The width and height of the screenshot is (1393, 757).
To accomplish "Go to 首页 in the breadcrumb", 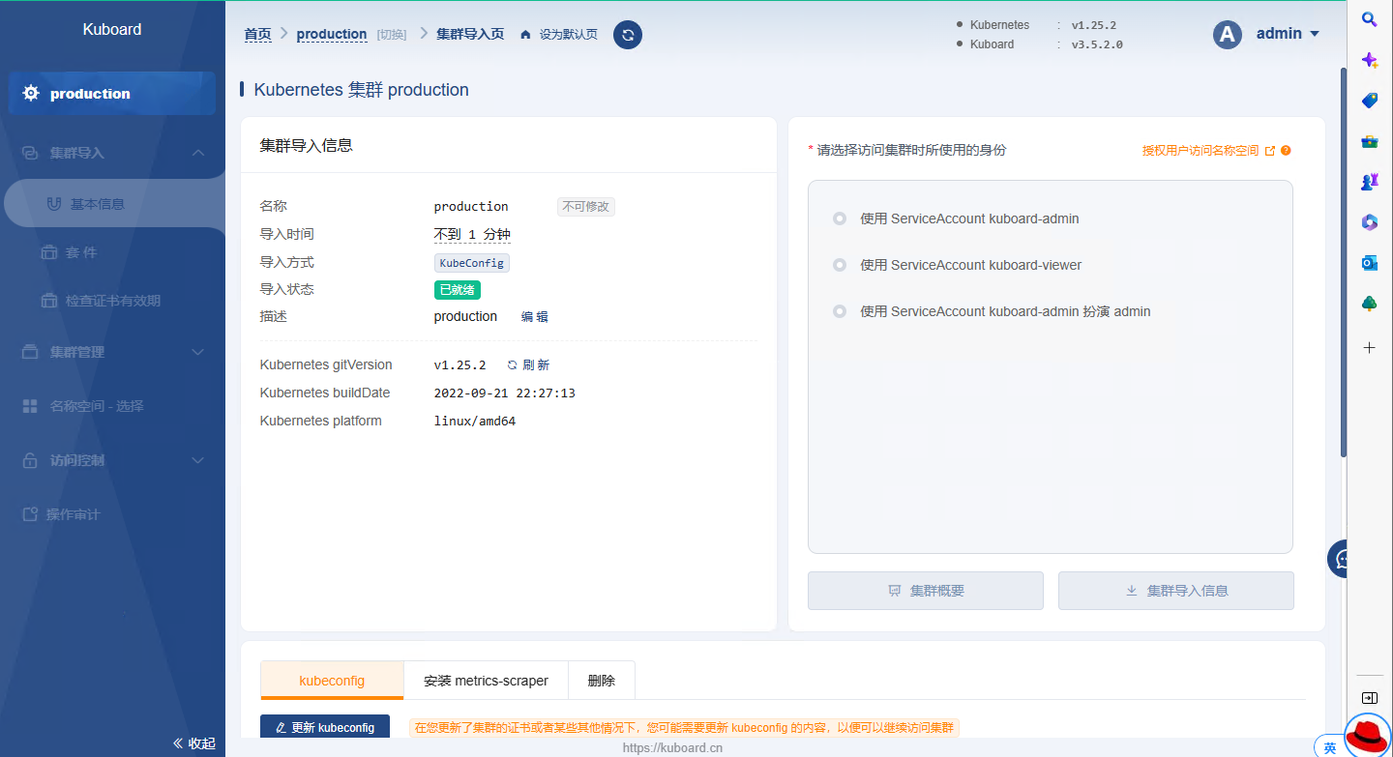I will pyautogui.click(x=257, y=35).
